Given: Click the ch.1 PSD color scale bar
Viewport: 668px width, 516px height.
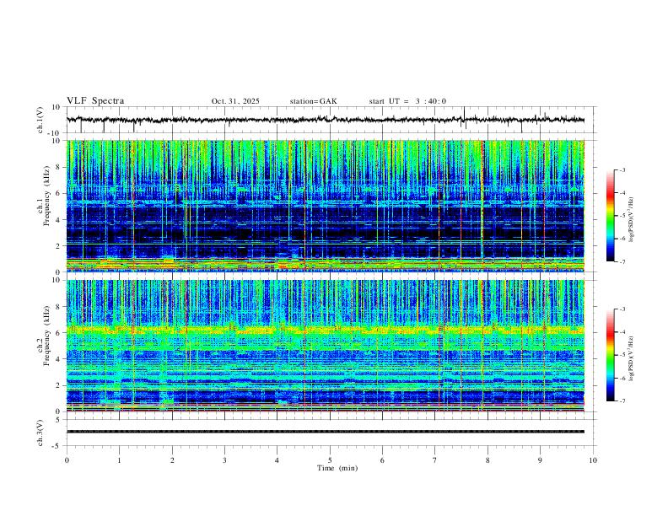Looking at the screenshot, I should coord(610,216).
